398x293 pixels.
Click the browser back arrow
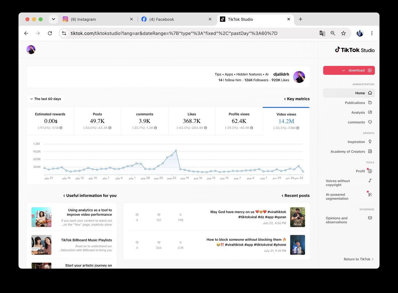26,33
